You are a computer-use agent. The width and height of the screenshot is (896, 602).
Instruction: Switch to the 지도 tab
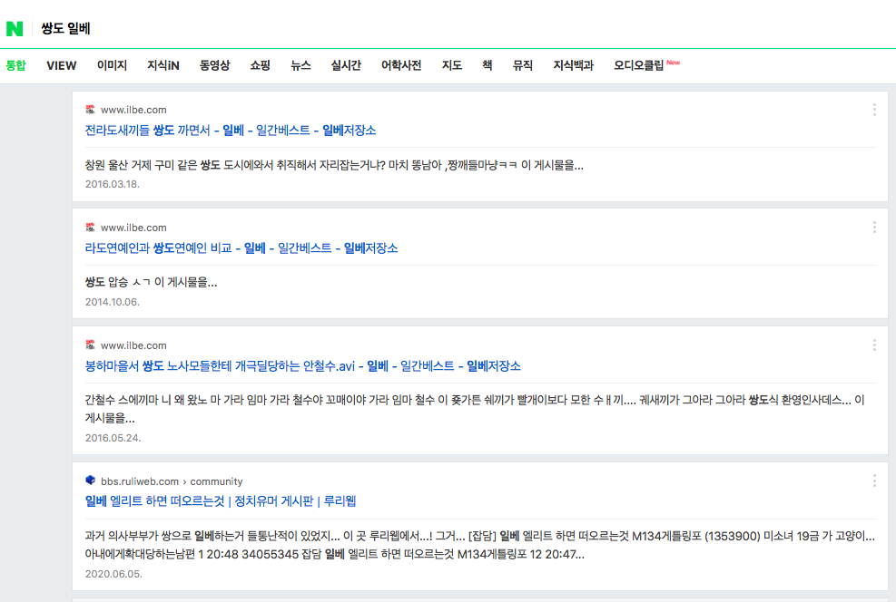452,65
